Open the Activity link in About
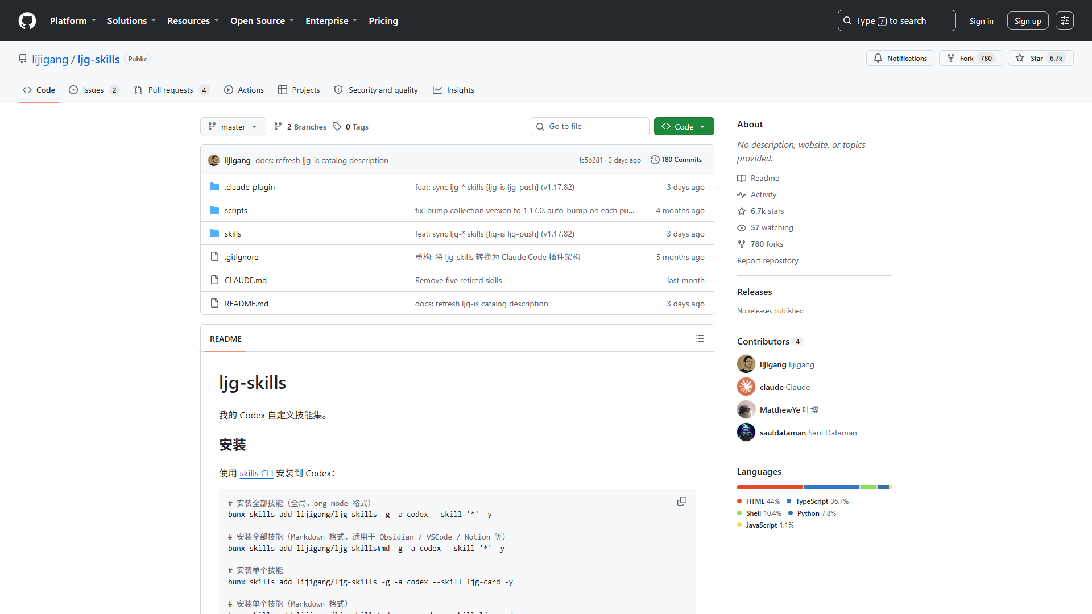Image resolution: width=1092 pixels, height=614 pixels. [x=757, y=194]
